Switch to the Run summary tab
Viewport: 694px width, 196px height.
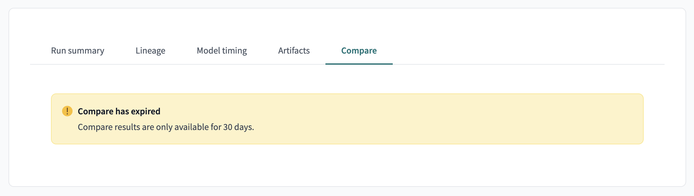(77, 51)
